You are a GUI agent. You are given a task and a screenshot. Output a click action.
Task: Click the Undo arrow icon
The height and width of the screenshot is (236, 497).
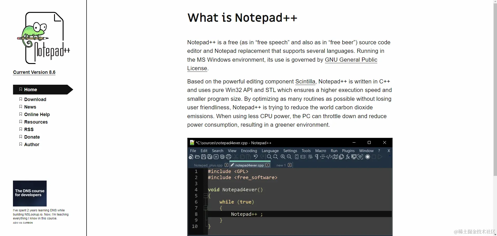tap(256, 157)
